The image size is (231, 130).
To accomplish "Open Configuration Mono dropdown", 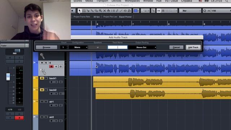I will [78, 47].
